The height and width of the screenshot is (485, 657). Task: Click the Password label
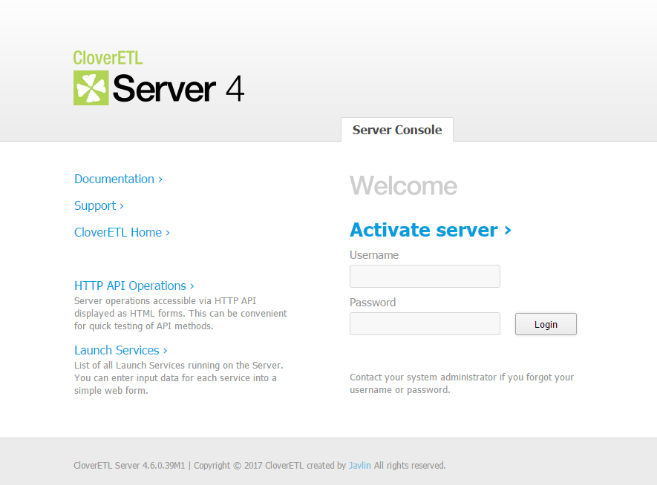tap(373, 302)
